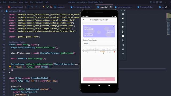Open the Run menu

tap(32, 2)
